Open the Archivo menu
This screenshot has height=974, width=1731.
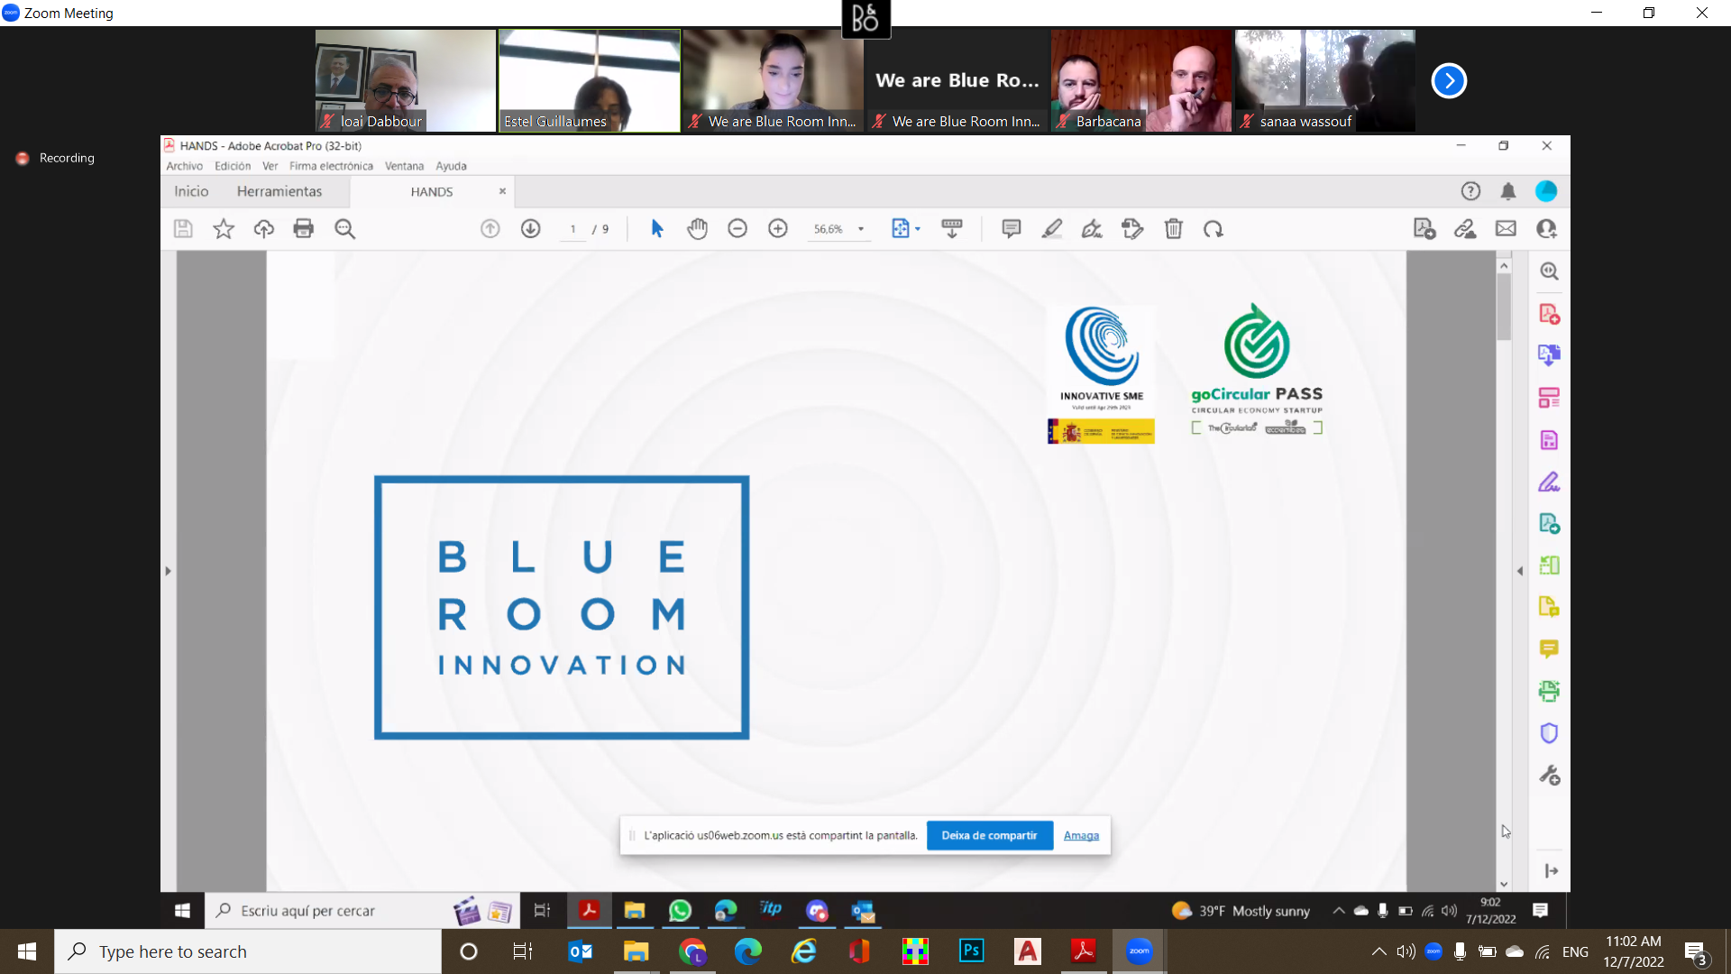[184, 166]
